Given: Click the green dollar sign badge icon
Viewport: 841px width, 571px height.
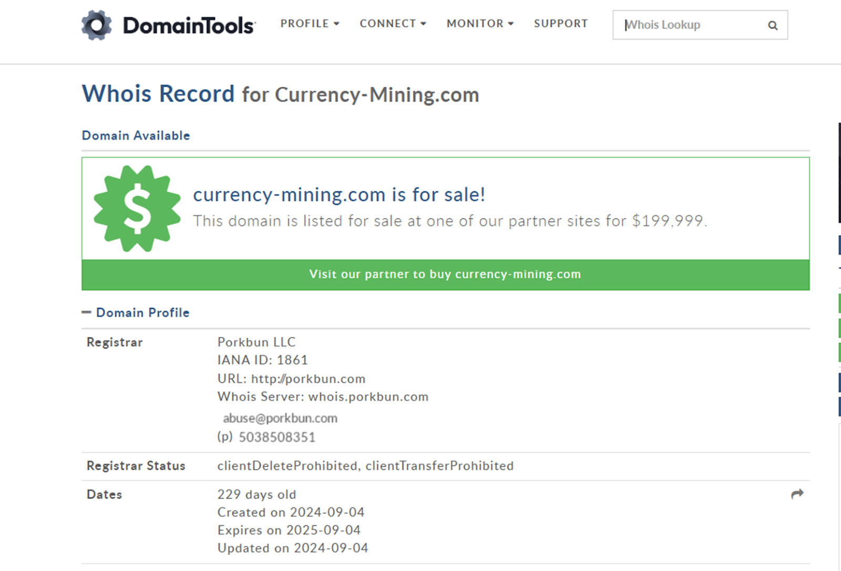Looking at the screenshot, I should coord(137,209).
